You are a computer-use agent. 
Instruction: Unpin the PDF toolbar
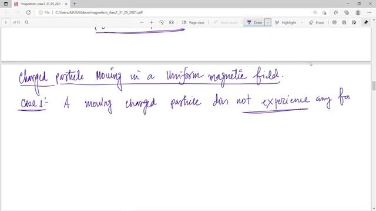[x=366, y=22]
